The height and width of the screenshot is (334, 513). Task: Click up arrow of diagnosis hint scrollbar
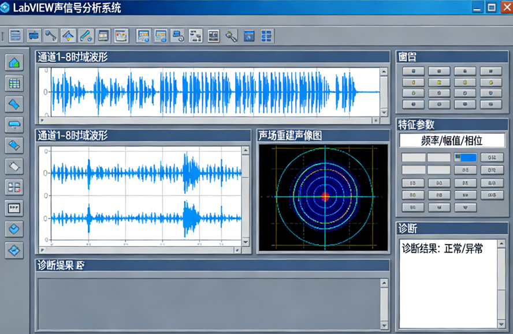[384, 283]
